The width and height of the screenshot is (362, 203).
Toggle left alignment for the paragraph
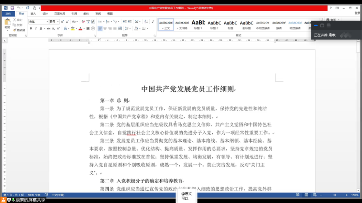click(x=100, y=29)
